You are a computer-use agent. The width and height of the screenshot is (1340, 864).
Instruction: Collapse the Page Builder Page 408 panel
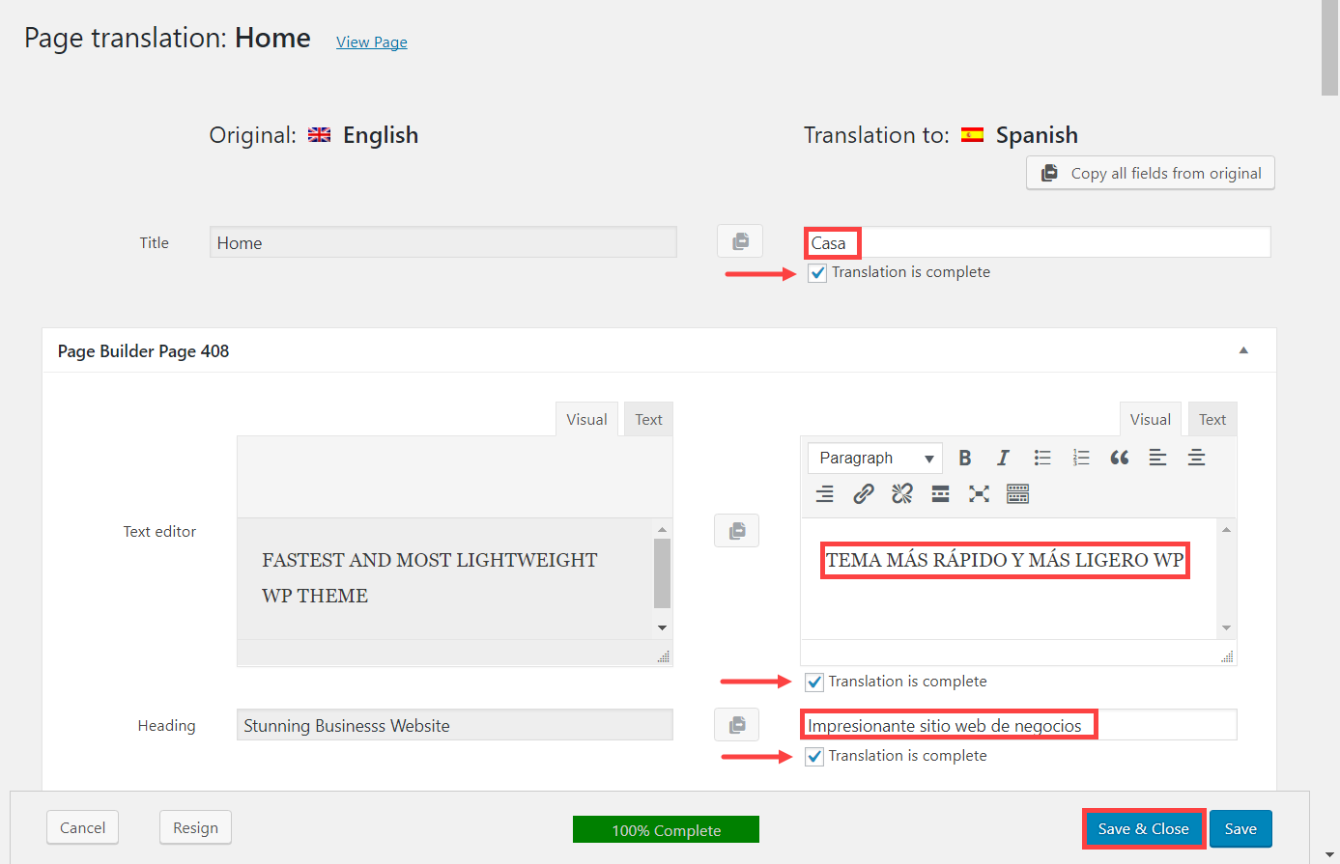point(1243,350)
